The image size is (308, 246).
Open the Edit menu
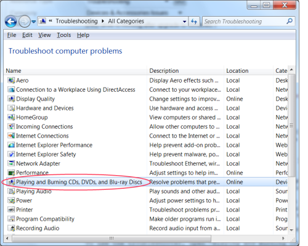[x=27, y=35]
